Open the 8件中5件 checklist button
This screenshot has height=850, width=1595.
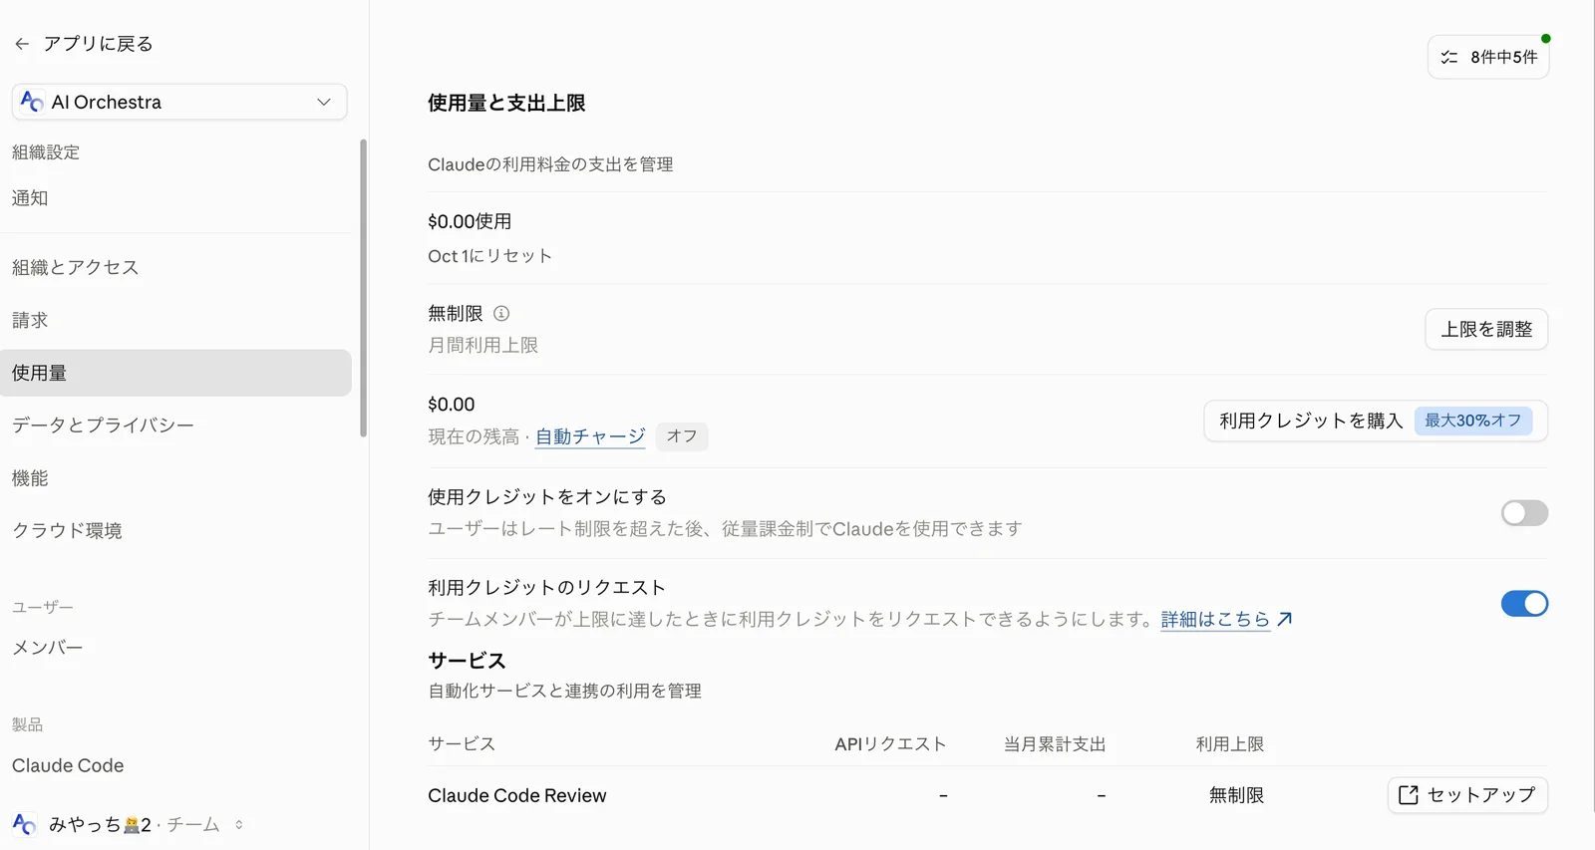pyautogui.click(x=1488, y=58)
